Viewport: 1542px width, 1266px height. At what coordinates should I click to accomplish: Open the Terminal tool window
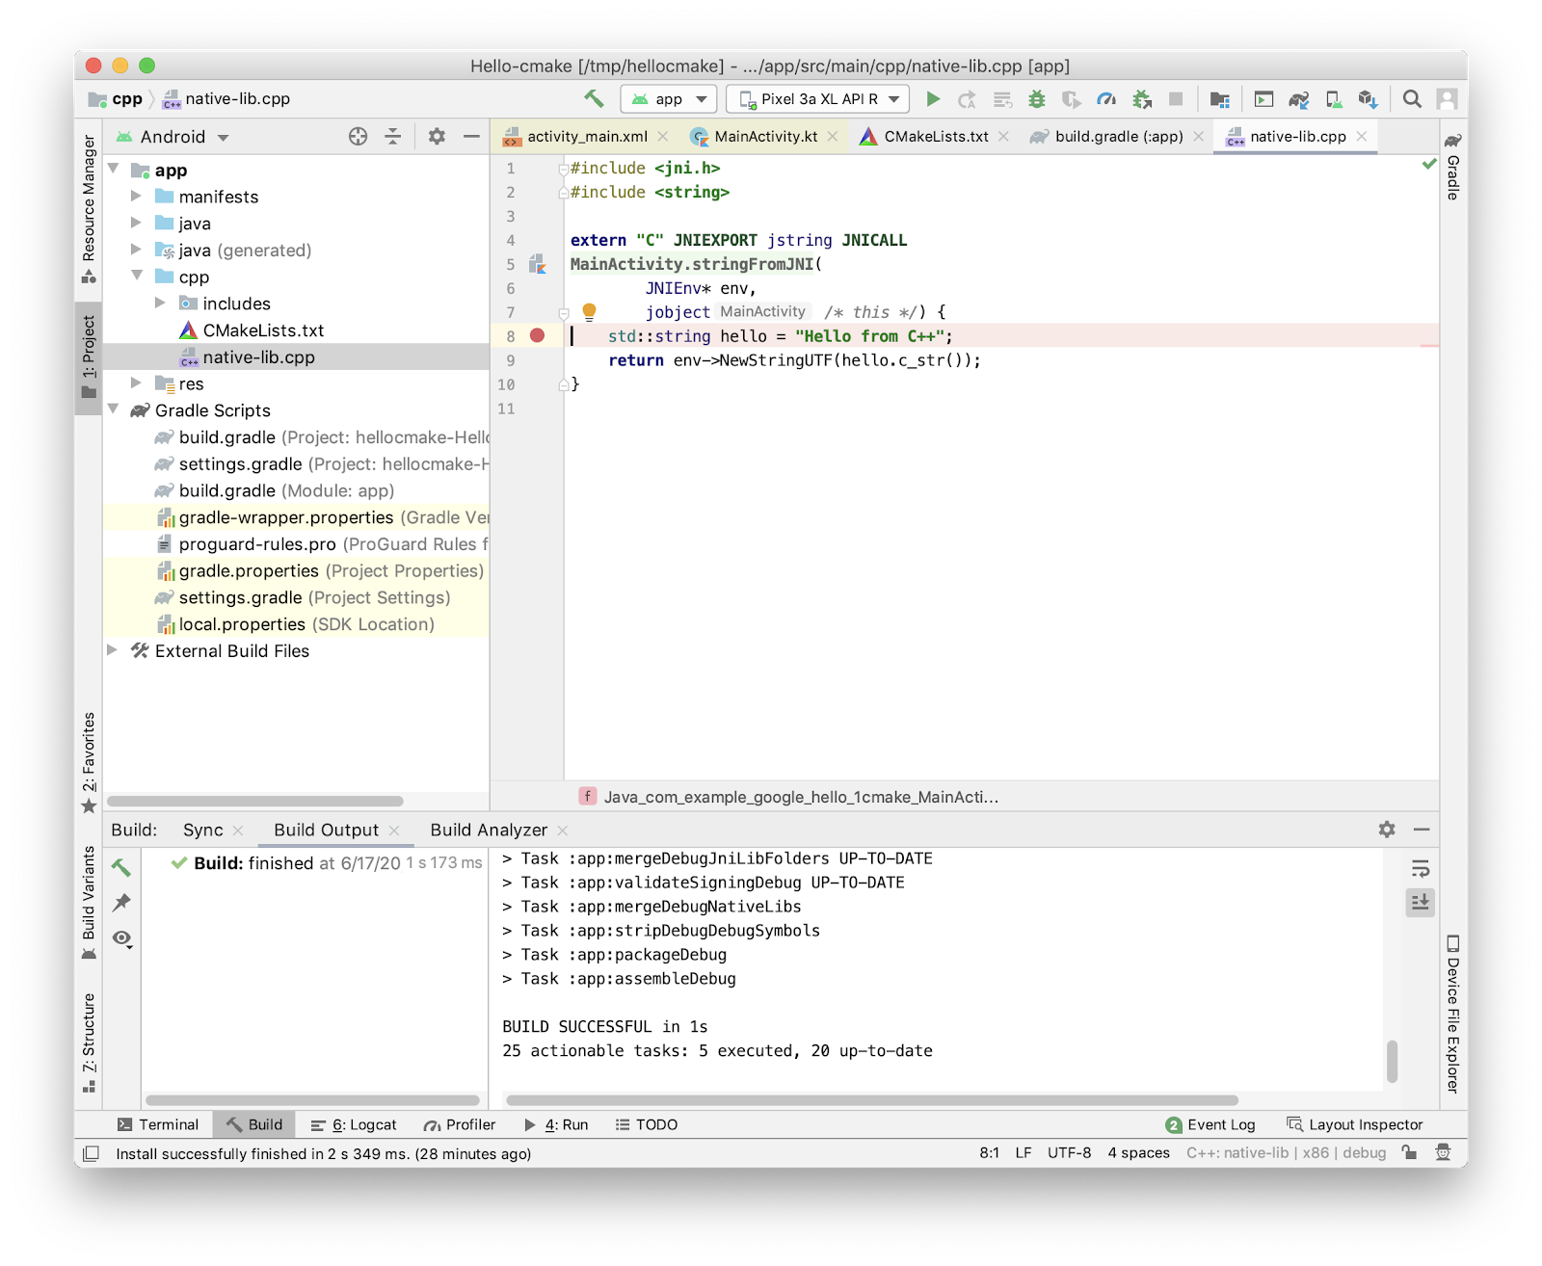pos(158,1124)
